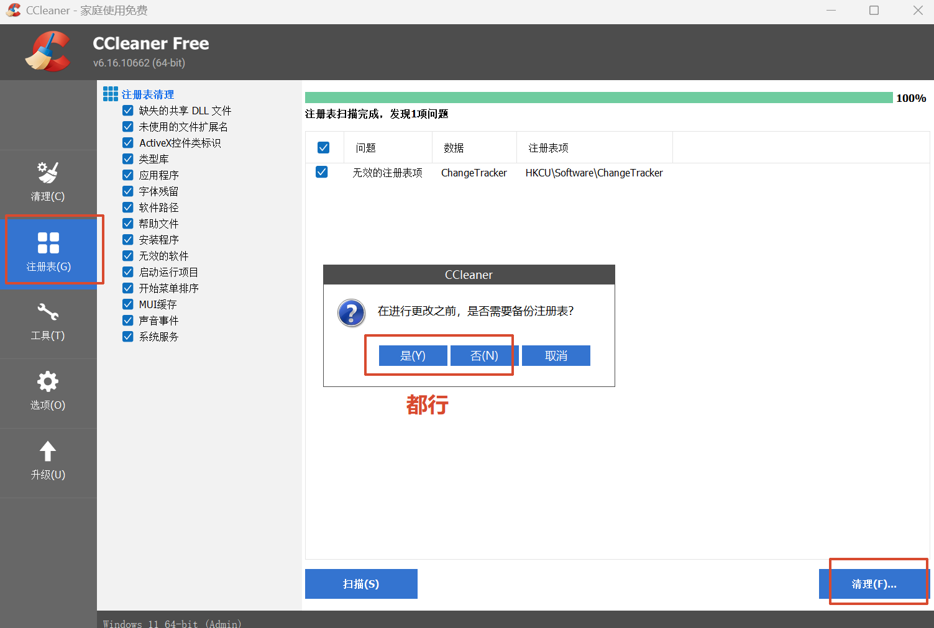The height and width of the screenshot is (628, 934).
Task: Click the 100% progress label
Action: 911,98
